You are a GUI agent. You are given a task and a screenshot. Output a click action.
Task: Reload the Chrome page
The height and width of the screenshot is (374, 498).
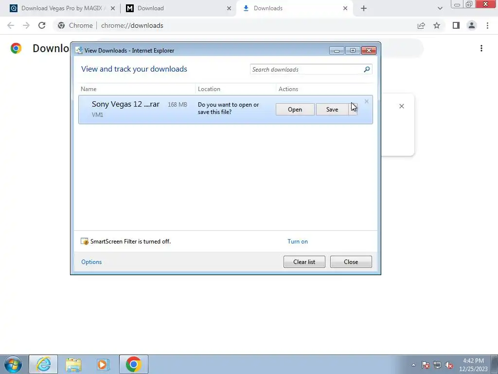(42, 25)
